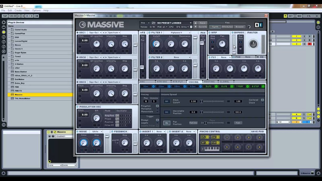Toggle the Noise section power button
The height and width of the screenshot is (181, 322).
(x=77, y=131)
